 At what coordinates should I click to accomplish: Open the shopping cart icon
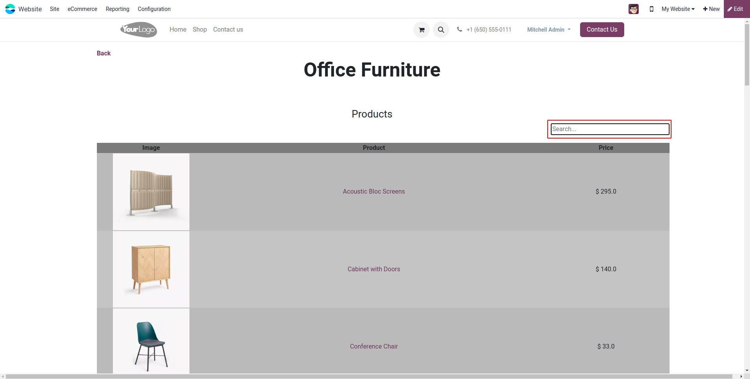click(x=421, y=30)
